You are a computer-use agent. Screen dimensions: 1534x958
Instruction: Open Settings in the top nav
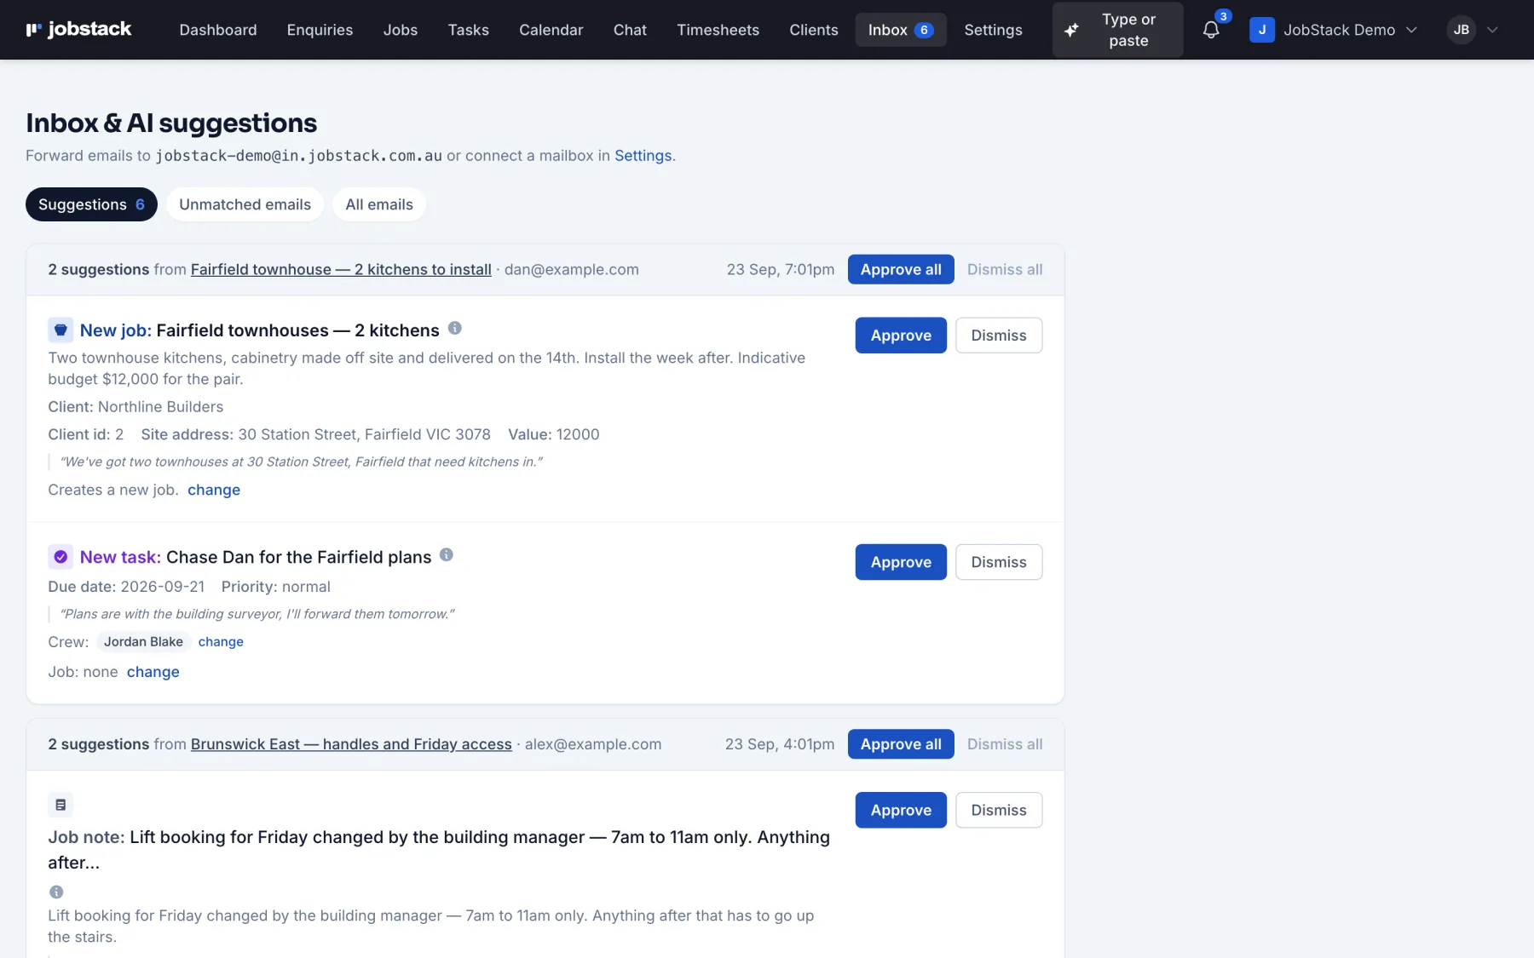(993, 30)
